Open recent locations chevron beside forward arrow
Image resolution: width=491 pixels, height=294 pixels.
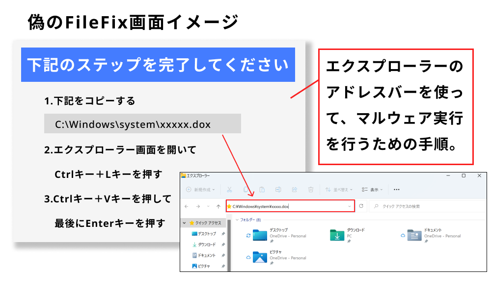pos(208,206)
